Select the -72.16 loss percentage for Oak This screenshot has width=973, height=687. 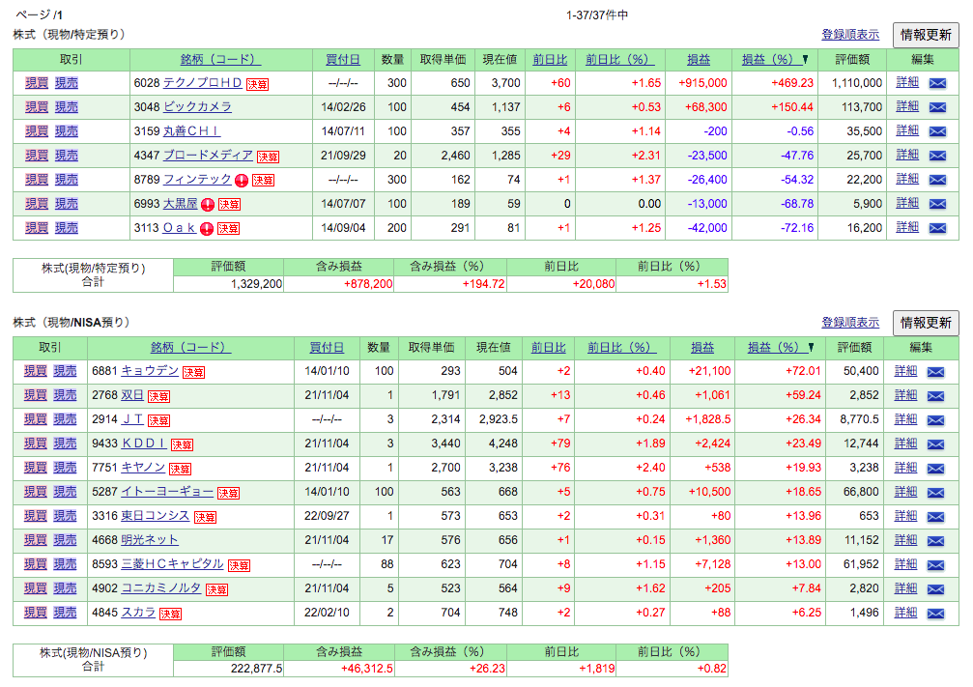[x=797, y=228]
